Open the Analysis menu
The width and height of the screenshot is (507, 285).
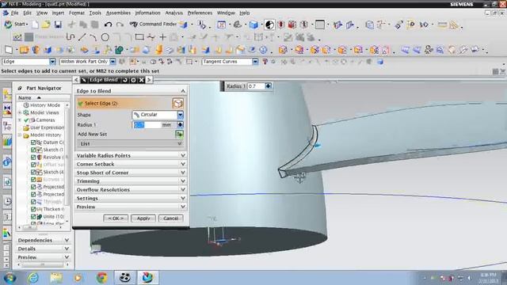tap(174, 13)
